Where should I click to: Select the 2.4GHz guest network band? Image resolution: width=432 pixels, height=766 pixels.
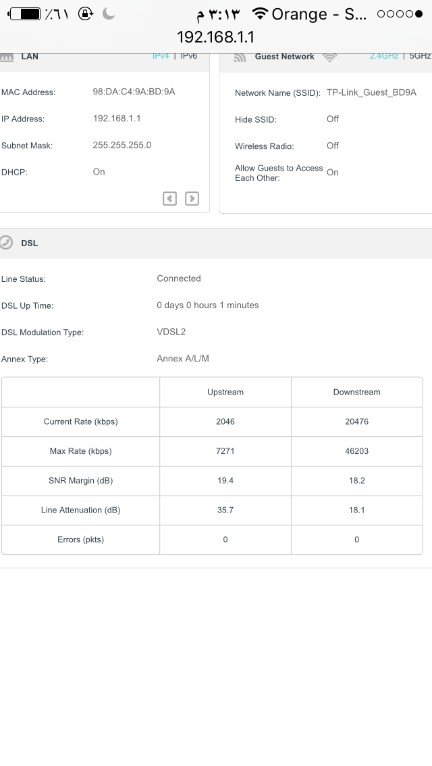[x=384, y=56]
